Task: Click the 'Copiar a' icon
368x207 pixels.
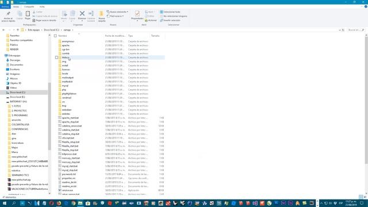Action: click(72, 14)
